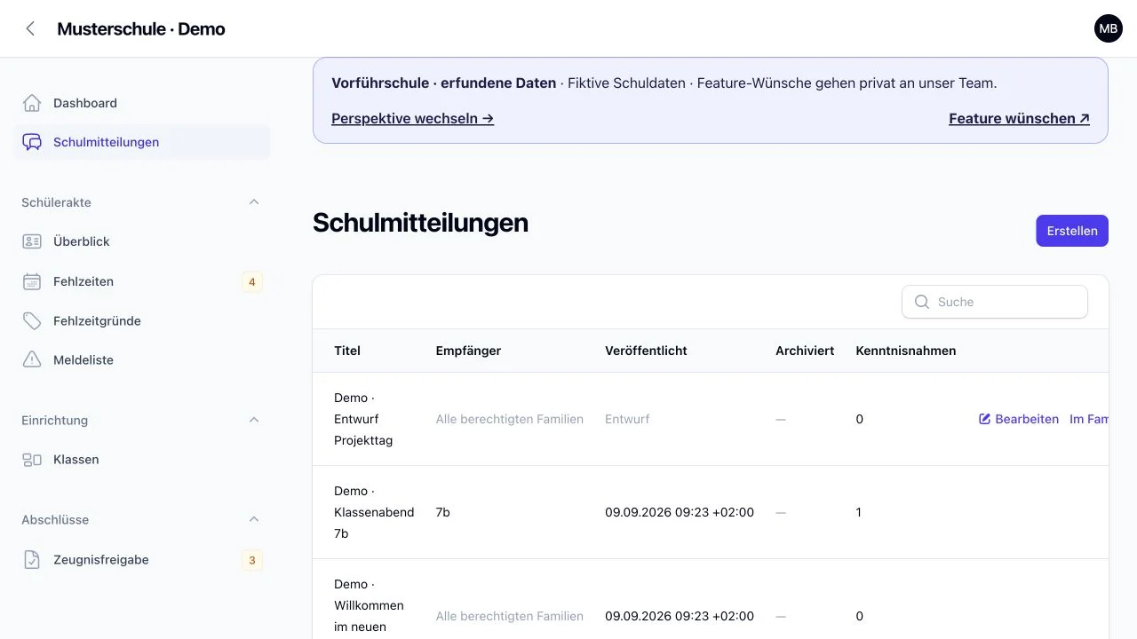
Task: Click the Schulmitteilungen speech bubble icon
Action: [x=32, y=142]
